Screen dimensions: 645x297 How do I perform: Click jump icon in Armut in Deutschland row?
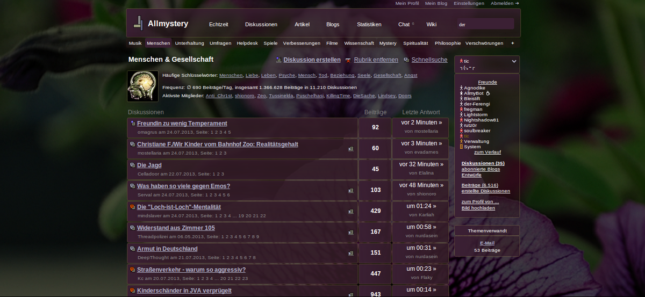[x=351, y=253]
